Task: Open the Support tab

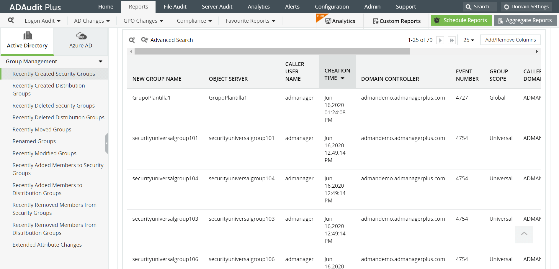Action: (x=406, y=6)
